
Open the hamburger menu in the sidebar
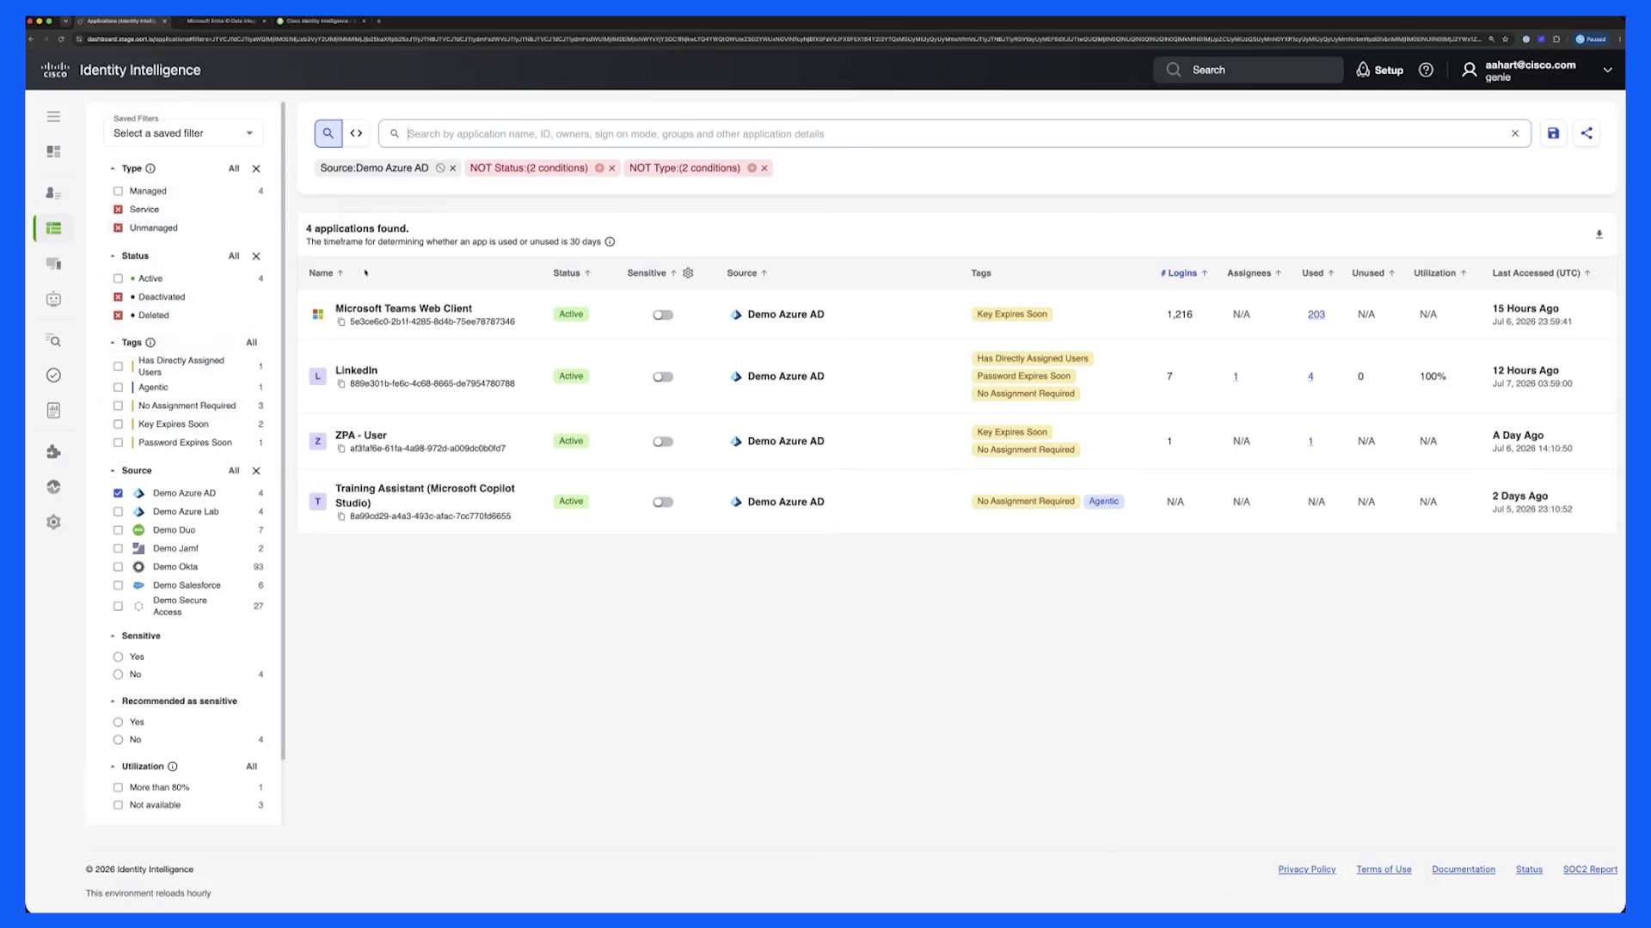[x=53, y=117]
